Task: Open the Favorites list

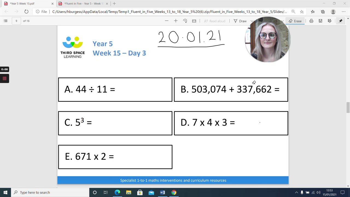Action: [313, 11]
